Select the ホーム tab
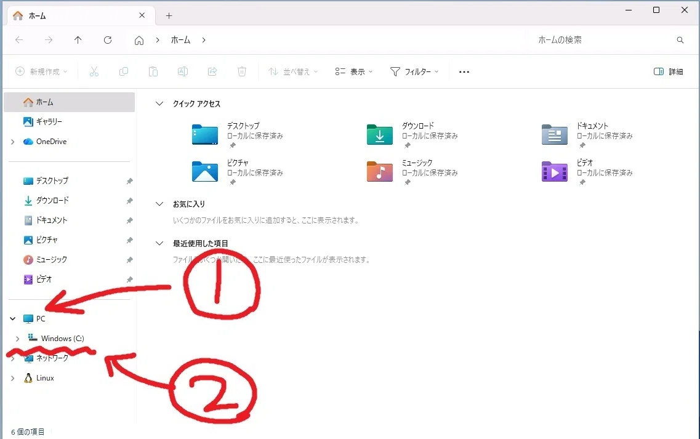 [81, 15]
